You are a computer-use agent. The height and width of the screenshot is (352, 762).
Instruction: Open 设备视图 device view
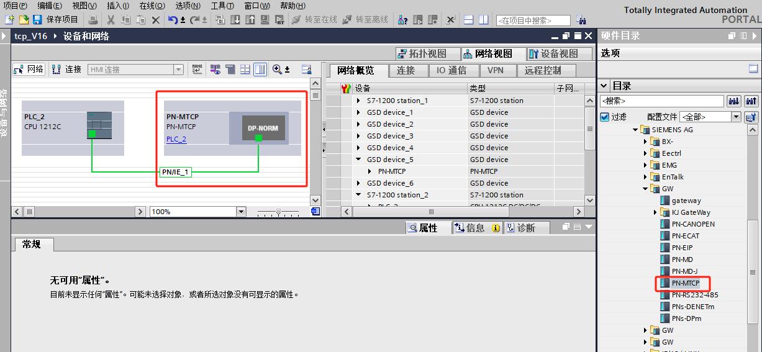point(553,54)
